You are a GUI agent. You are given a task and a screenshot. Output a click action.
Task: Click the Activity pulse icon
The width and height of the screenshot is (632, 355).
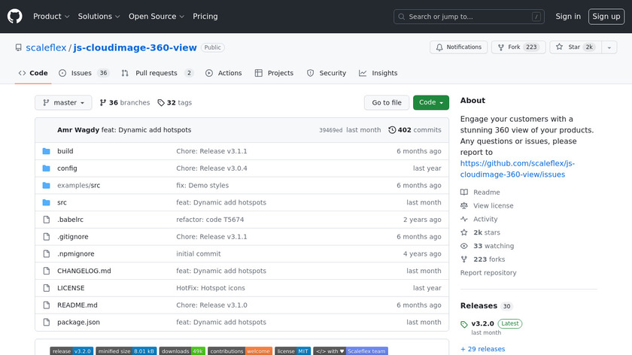point(464,219)
